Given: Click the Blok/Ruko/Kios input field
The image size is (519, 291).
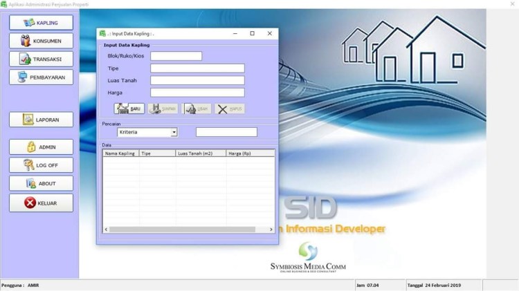Looking at the screenshot, I should [x=176, y=56].
